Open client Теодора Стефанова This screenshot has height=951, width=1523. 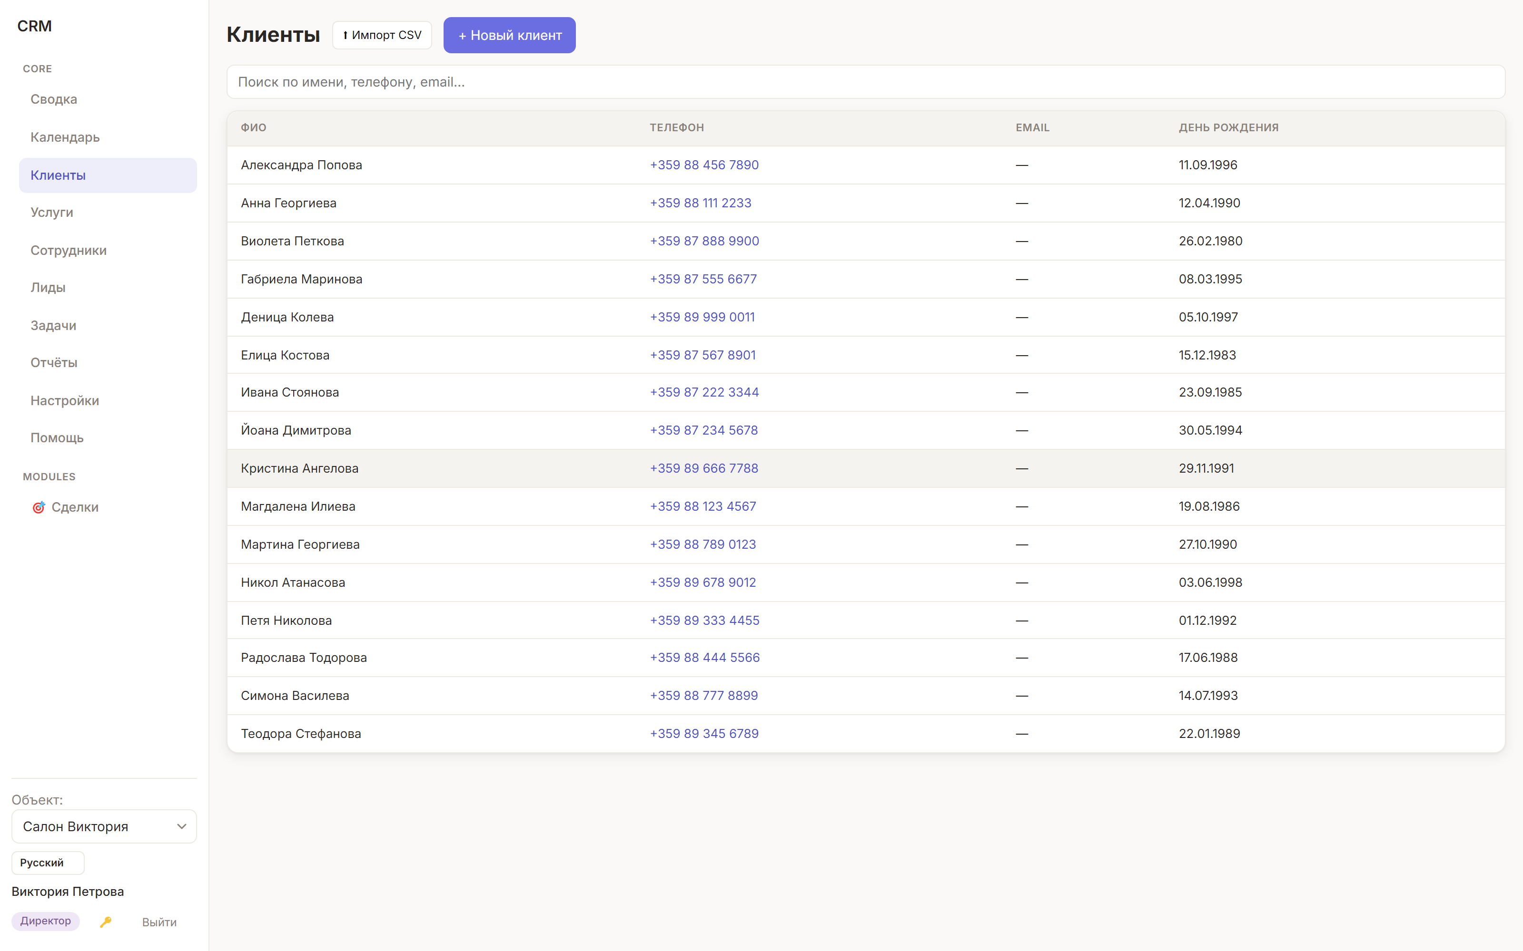[301, 733]
